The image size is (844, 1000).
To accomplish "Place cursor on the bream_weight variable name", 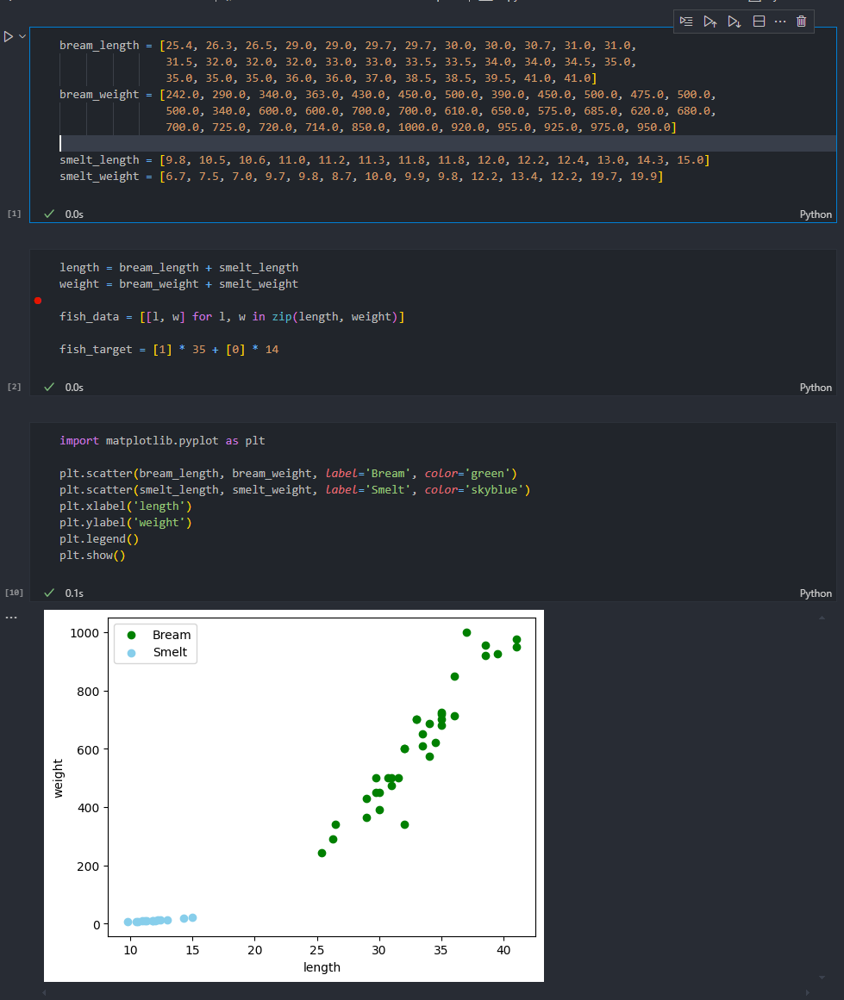I will click(x=99, y=95).
